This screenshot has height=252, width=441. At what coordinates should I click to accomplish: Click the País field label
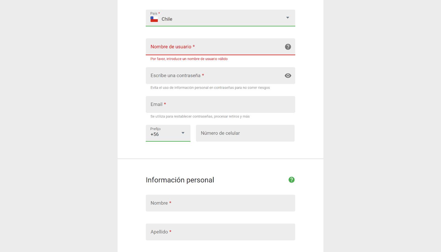154,14
